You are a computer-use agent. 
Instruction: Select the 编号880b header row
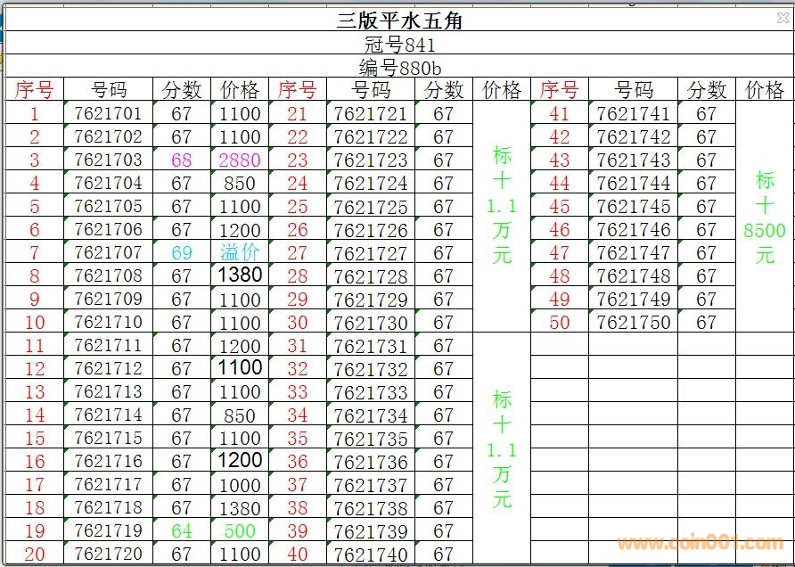pos(398,67)
